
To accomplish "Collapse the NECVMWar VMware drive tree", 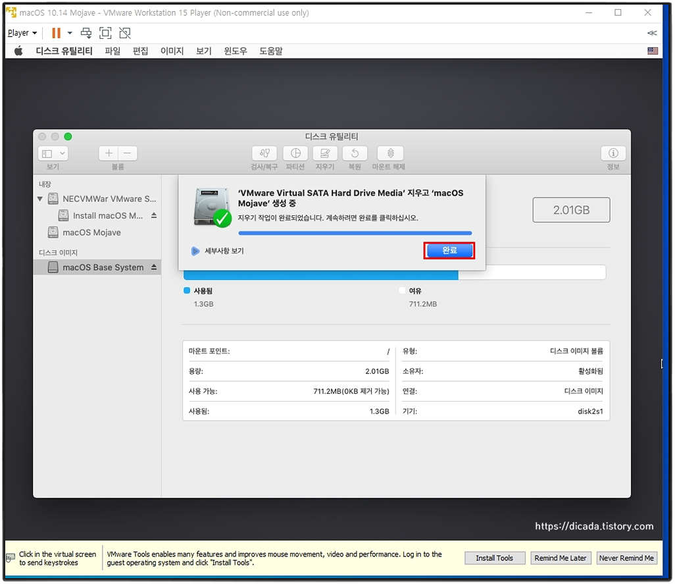I will pyautogui.click(x=40, y=199).
